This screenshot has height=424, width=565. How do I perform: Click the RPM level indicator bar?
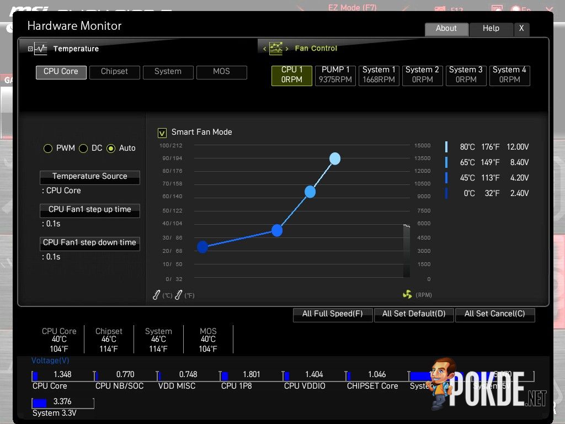pos(407,251)
